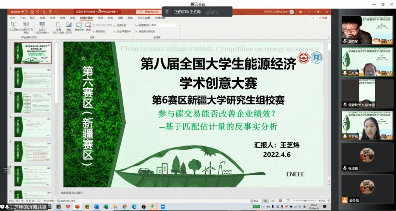Select slide 6 thumbnail

(33, 176)
